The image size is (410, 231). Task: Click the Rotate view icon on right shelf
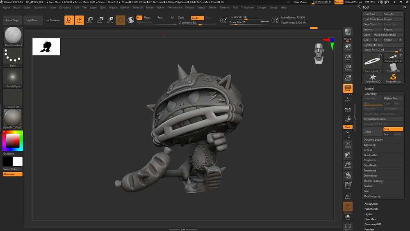point(348,176)
